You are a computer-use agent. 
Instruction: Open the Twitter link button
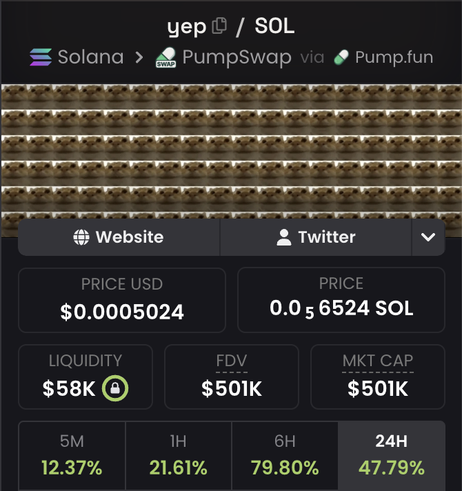pyautogui.click(x=316, y=237)
